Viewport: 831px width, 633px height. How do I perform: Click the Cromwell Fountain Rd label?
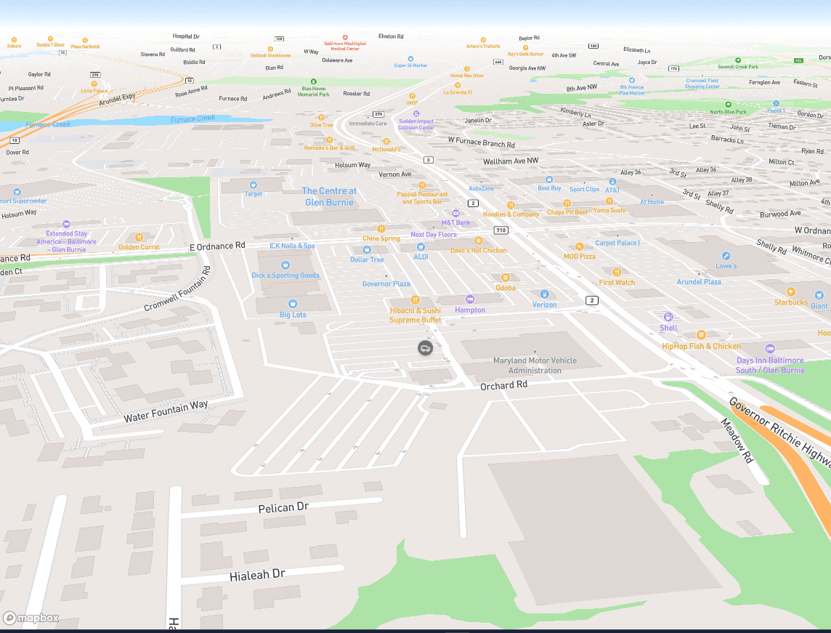tap(177, 289)
